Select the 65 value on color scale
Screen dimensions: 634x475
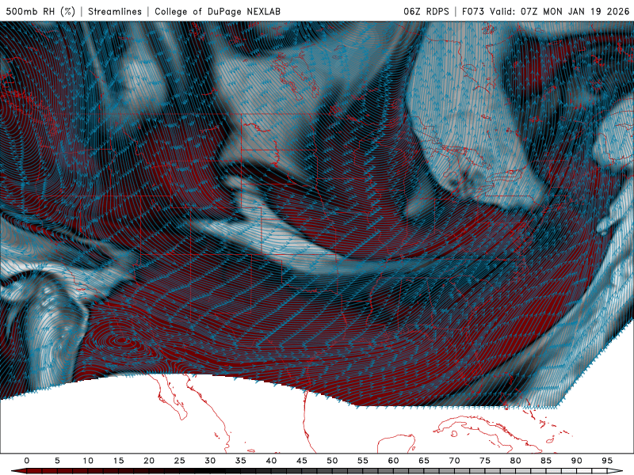click(x=424, y=461)
